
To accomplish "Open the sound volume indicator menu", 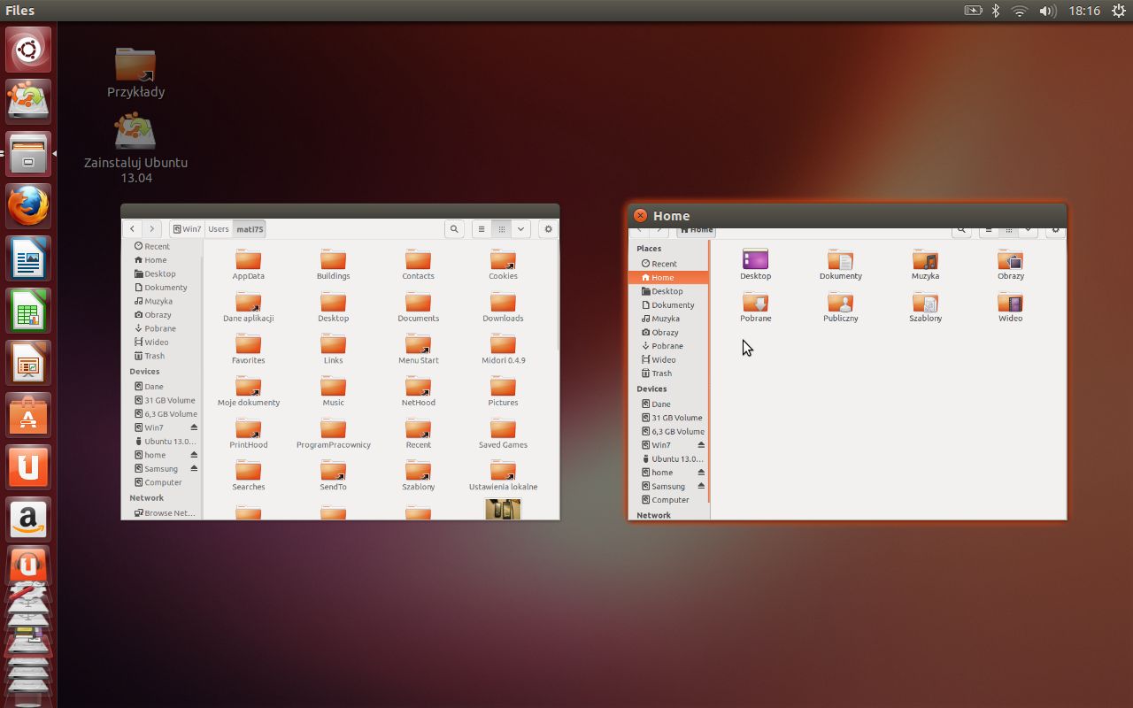I will (1047, 11).
